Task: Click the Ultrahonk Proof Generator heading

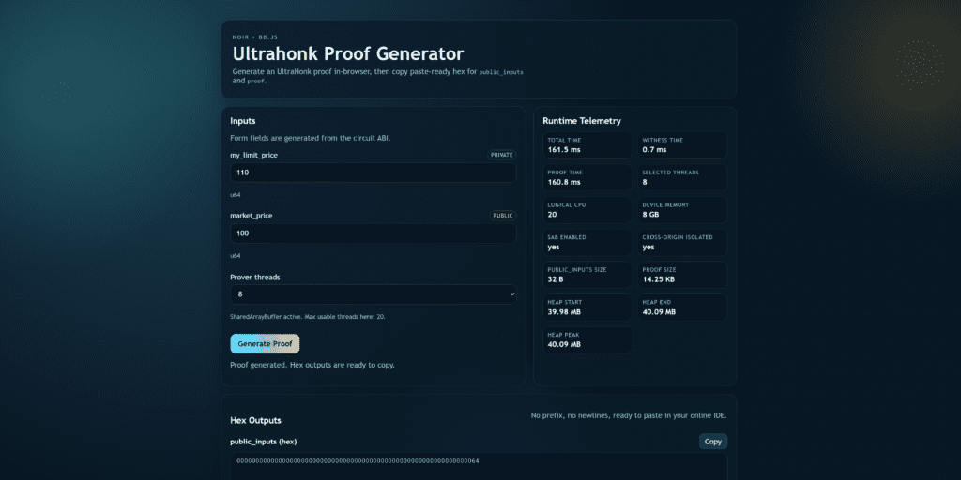Action: pos(348,54)
